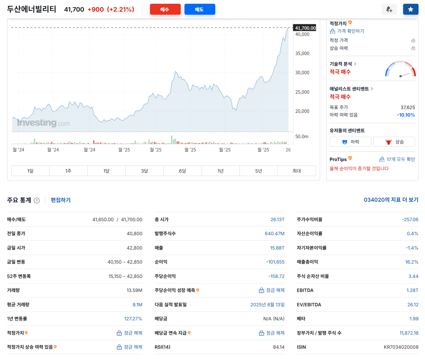The image size is (425, 361).
Task: Click the 자기자본이익률 value -1.4%
Action: [x=412, y=248]
